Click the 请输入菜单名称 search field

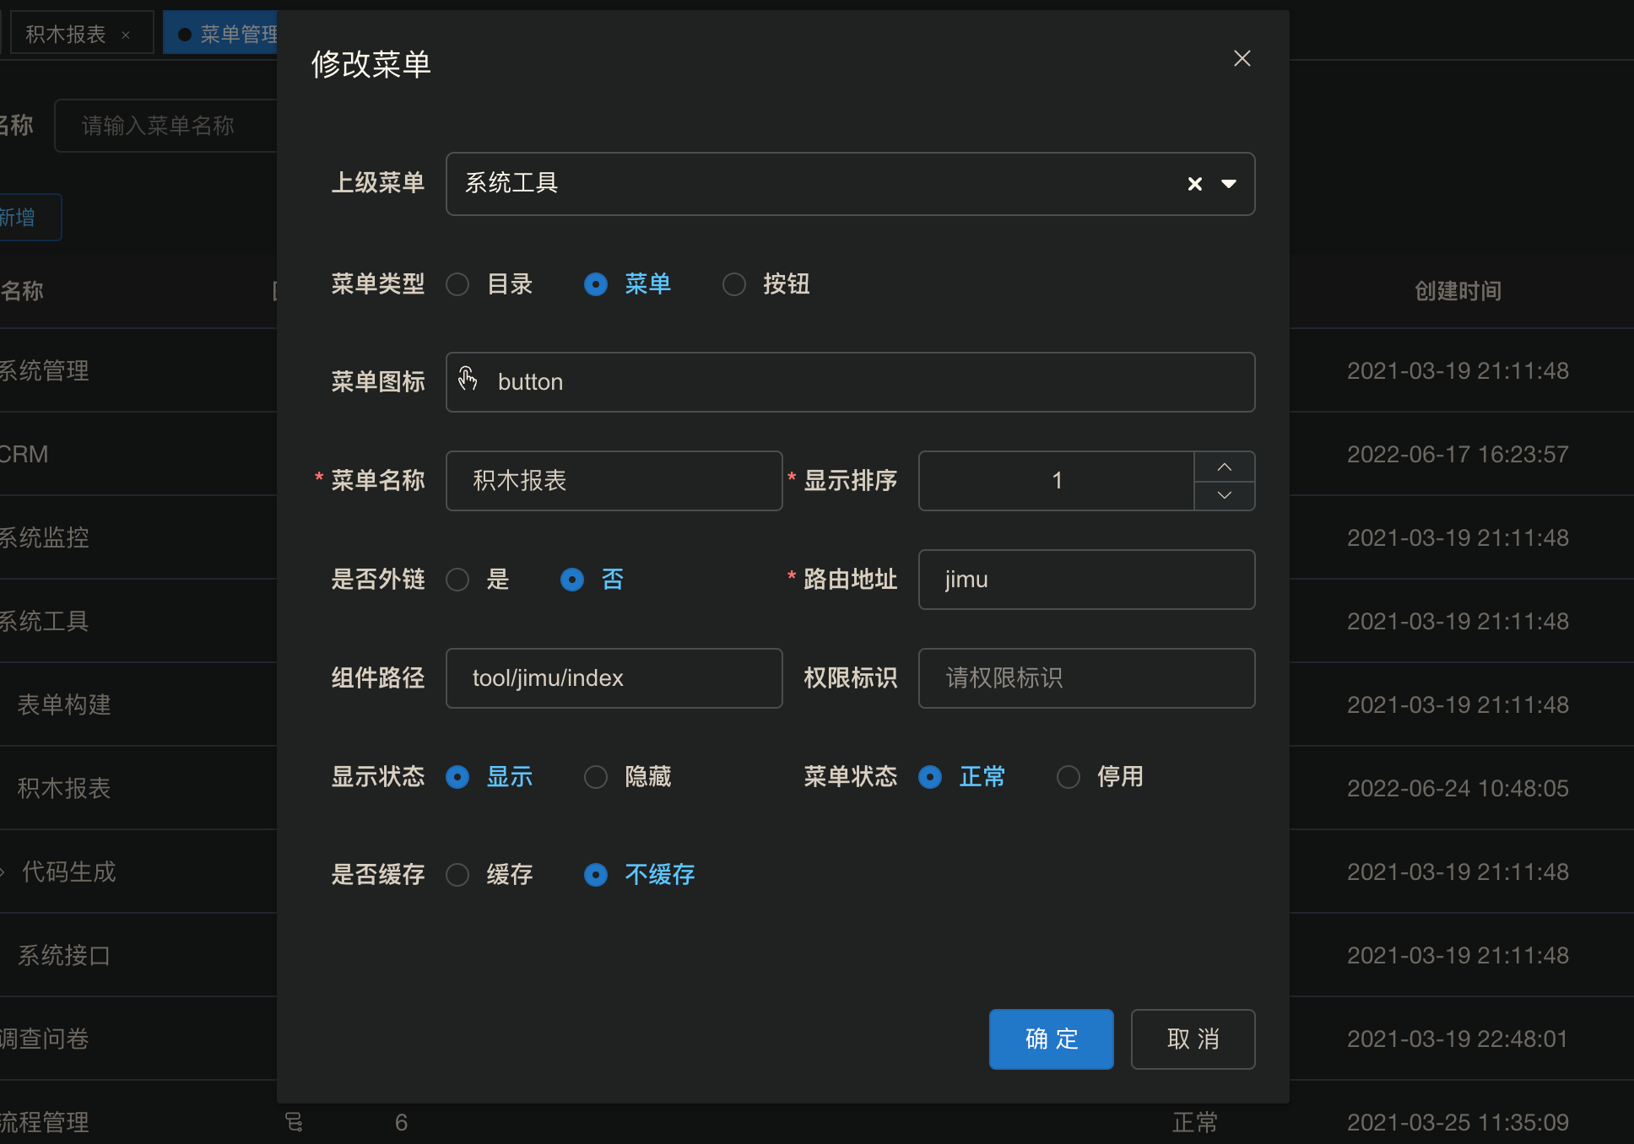166,126
